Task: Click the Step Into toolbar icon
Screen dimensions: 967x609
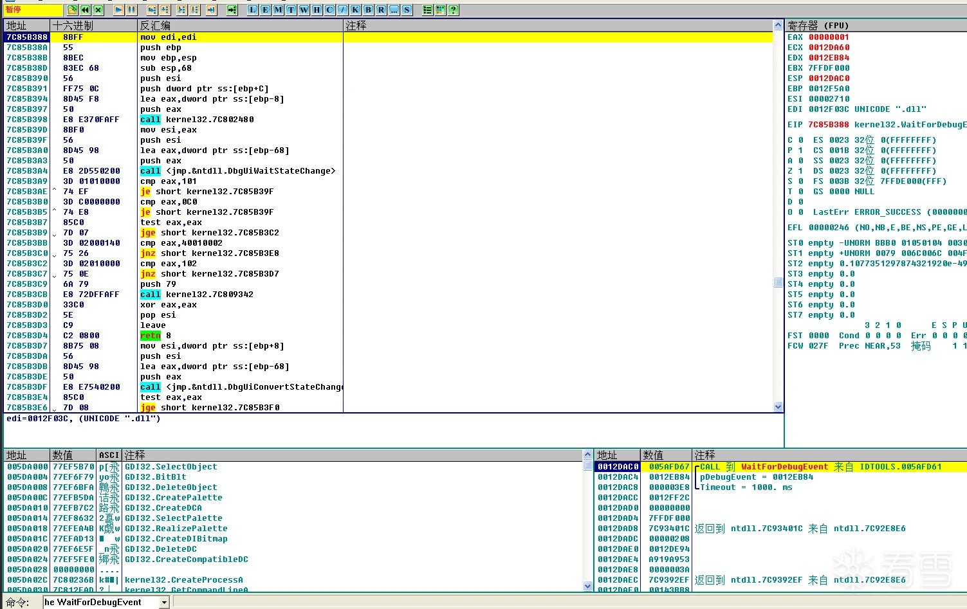Action: [x=152, y=10]
